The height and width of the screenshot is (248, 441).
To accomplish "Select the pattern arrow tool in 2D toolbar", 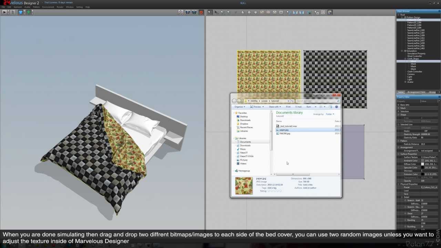I will (209, 12).
